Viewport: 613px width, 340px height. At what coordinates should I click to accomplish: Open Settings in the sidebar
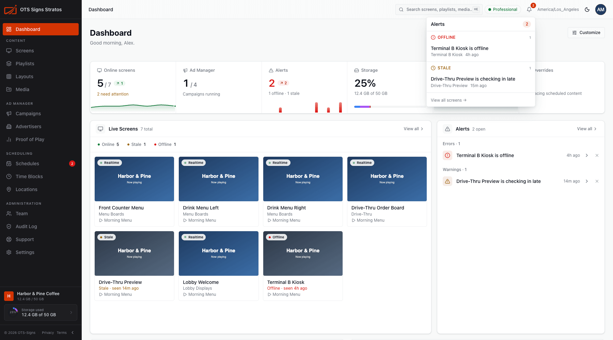41,252
